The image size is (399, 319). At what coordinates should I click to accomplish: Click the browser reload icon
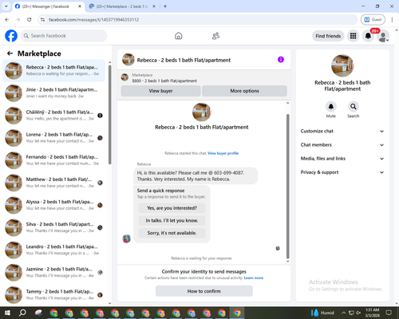click(x=30, y=20)
